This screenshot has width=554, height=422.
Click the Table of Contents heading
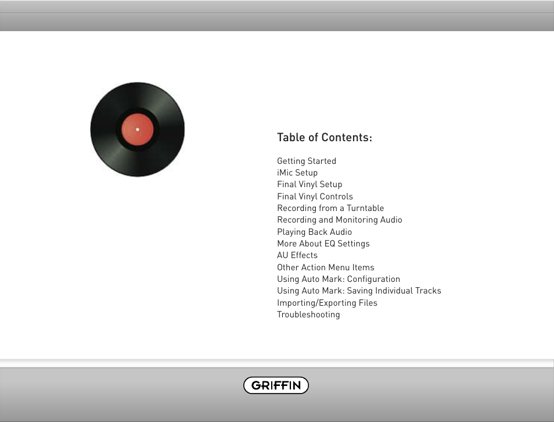tap(325, 137)
